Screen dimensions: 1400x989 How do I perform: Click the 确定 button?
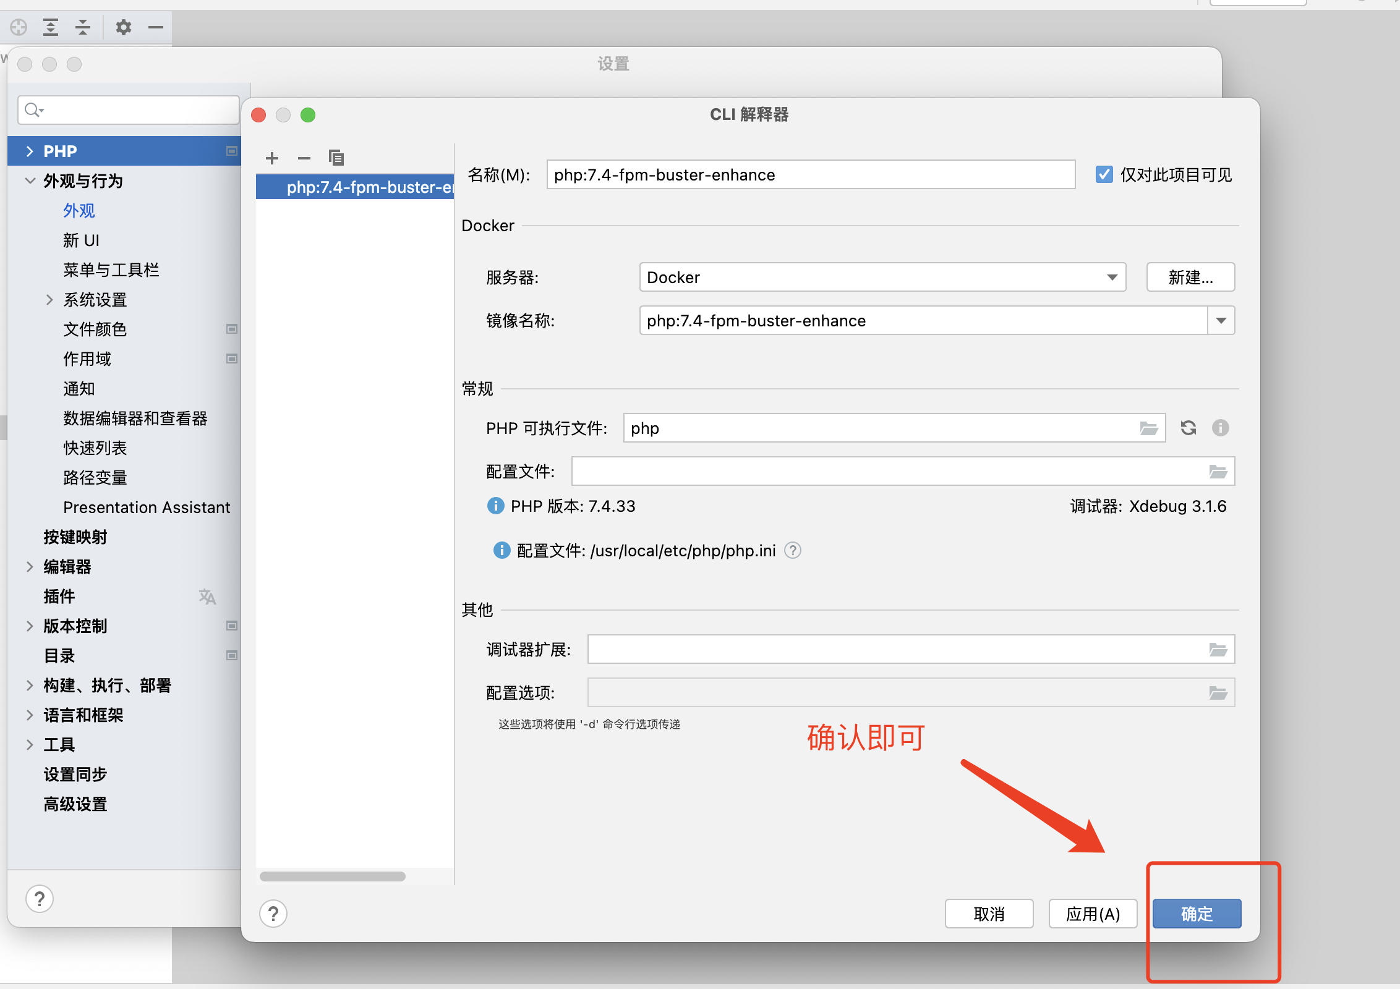[1197, 914]
